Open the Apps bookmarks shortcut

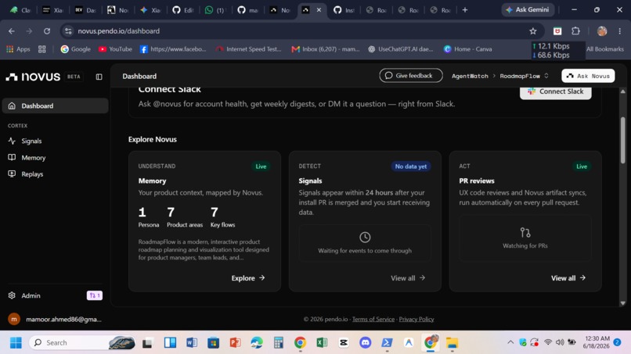(x=18, y=49)
